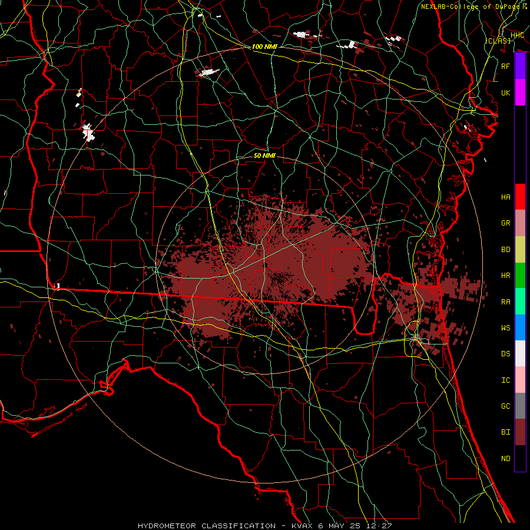Click the HA legend label
This screenshot has width=530, height=530.
click(x=506, y=197)
